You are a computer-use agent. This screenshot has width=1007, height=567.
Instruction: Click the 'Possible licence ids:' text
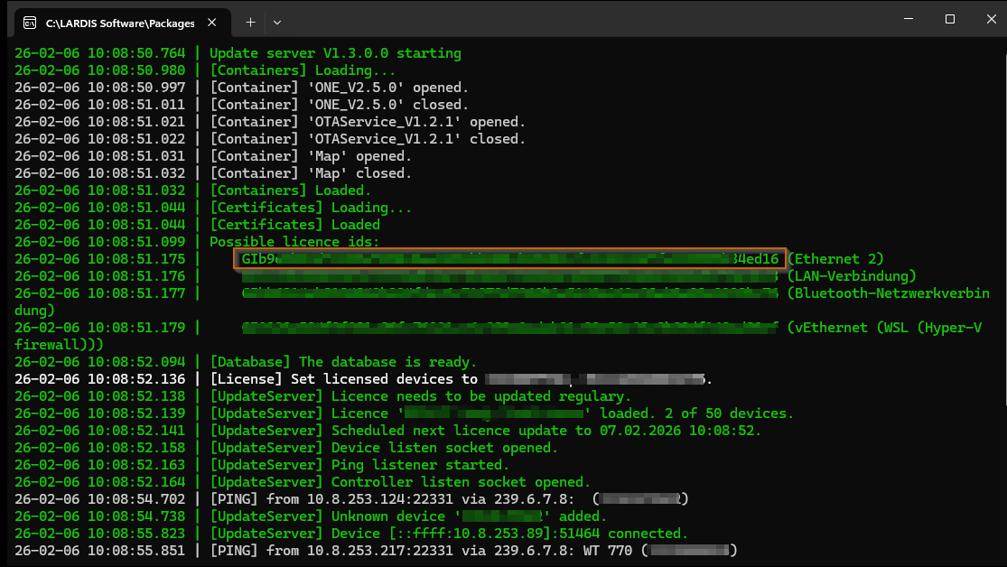coord(294,242)
